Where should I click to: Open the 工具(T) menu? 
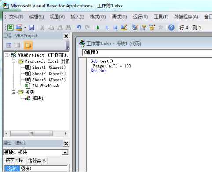(x=161, y=17)
